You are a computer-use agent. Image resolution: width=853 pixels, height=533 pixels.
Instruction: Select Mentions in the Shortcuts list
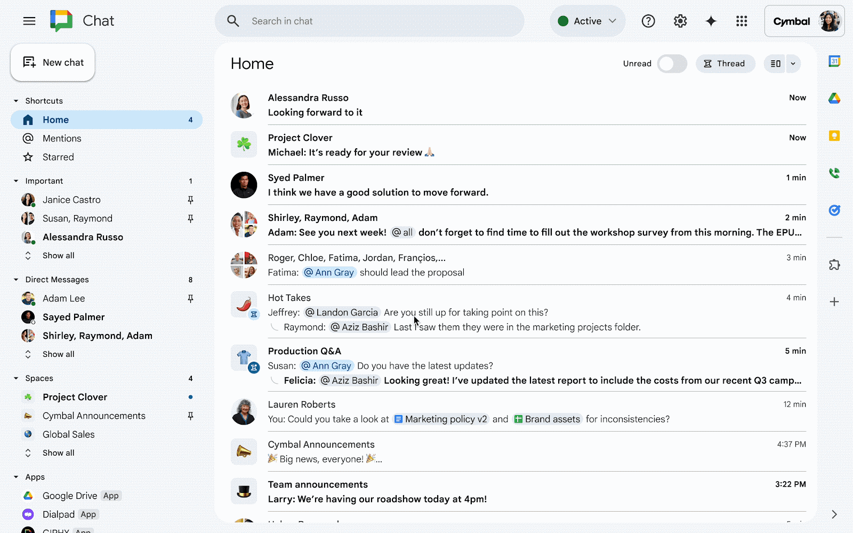pos(62,139)
